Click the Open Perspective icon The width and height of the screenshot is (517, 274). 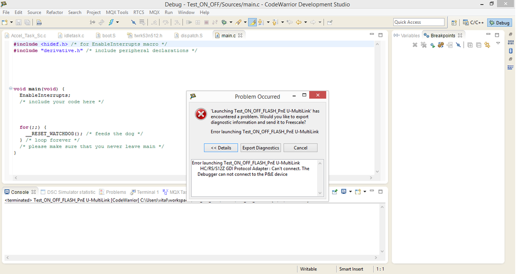pyautogui.click(x=454, y=22)
